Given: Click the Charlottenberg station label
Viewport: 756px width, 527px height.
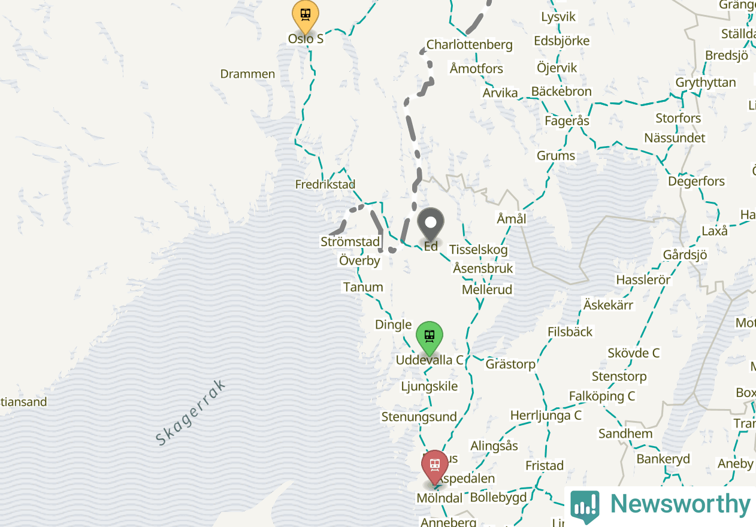Looking at the screenshot, I should (470, 45).
